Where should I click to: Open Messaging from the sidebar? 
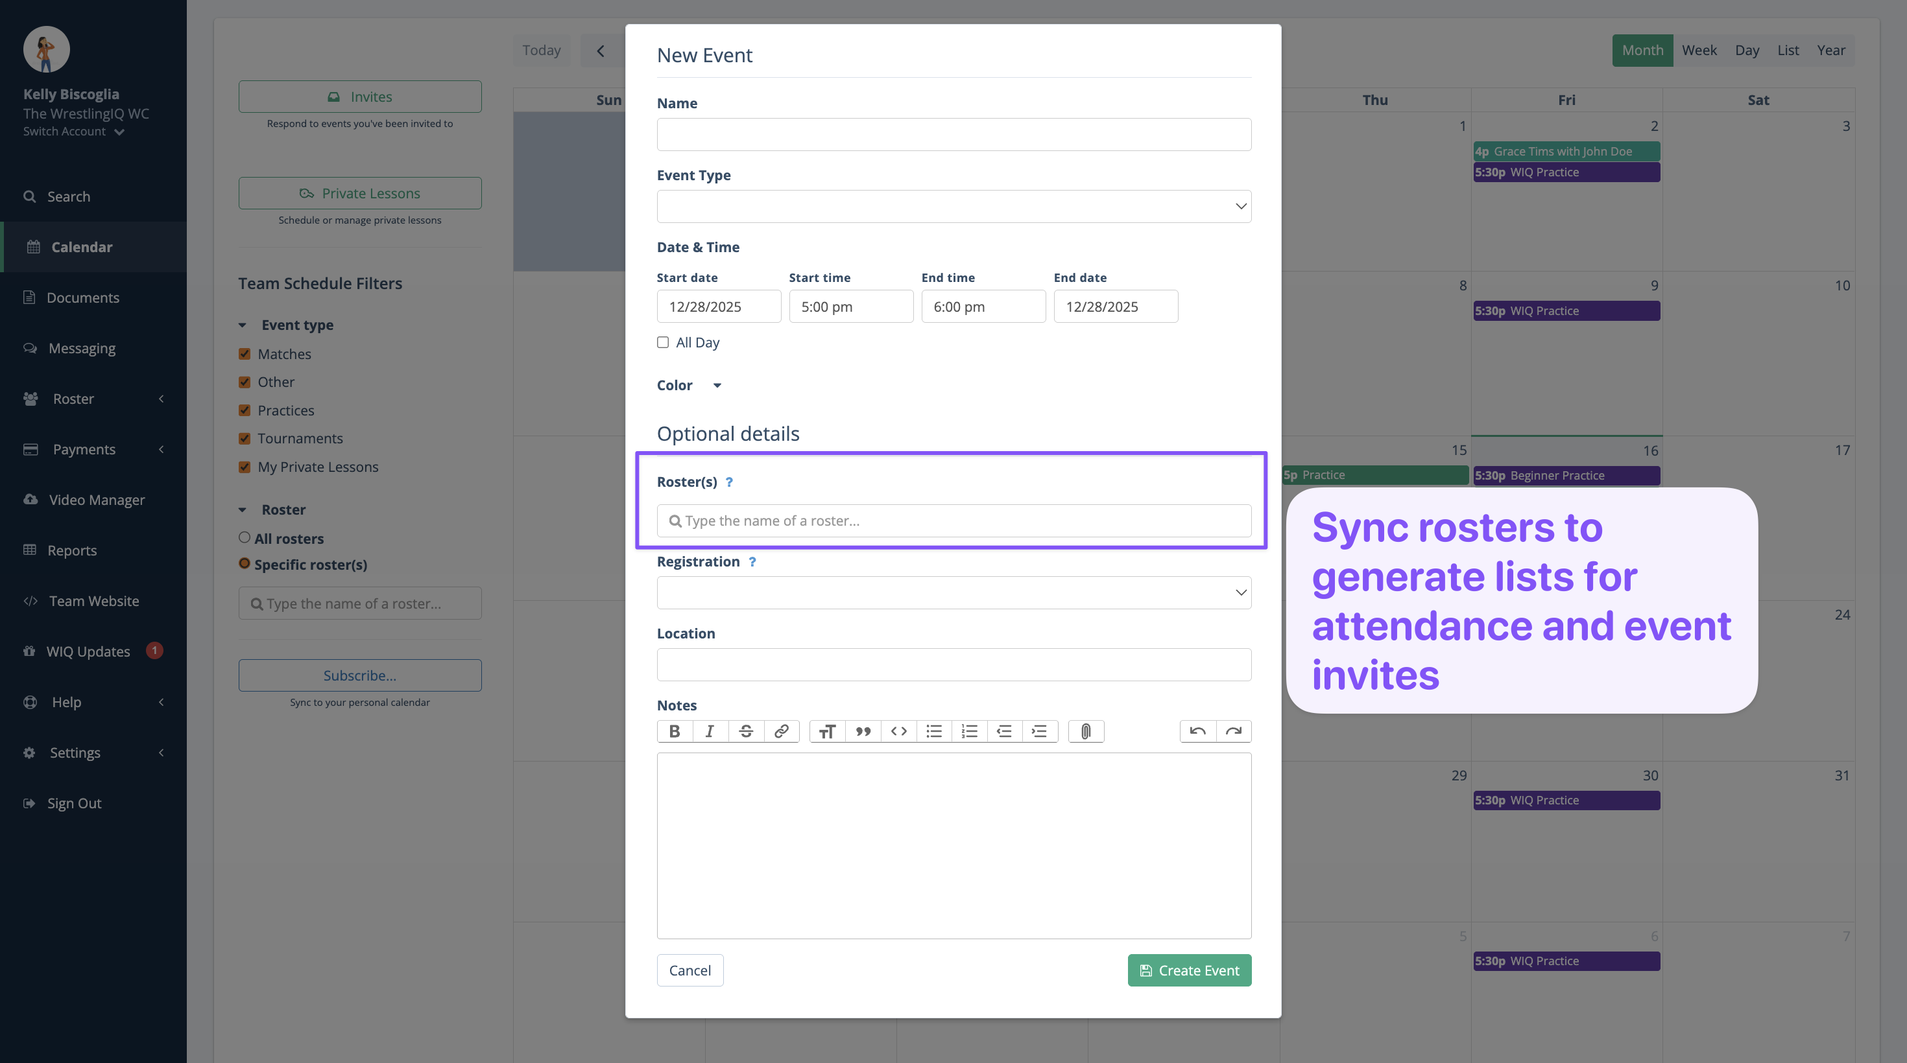click(82, 347)
